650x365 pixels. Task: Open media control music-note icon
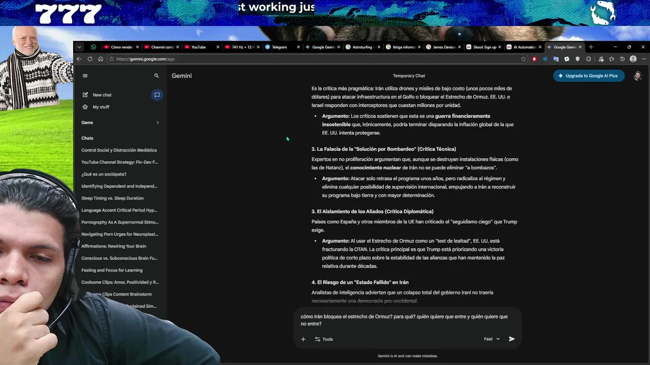pos(601,59)
